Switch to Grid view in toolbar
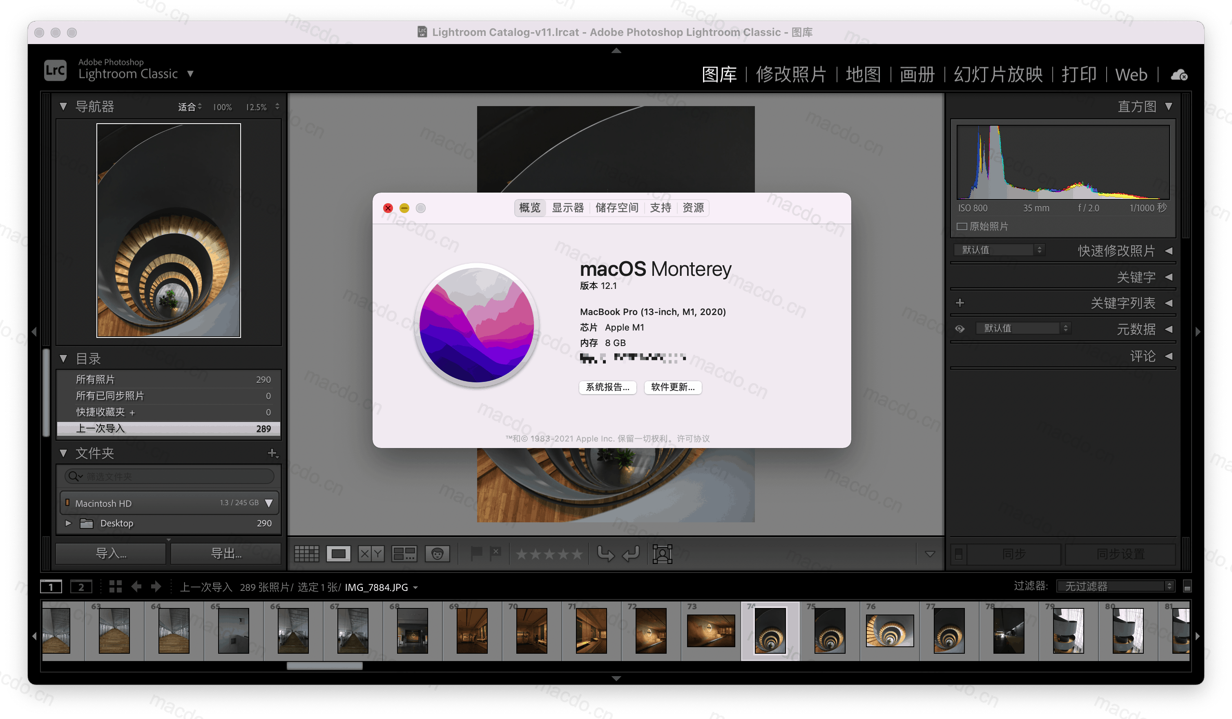1232x719 pixels. tap(306, 554)
